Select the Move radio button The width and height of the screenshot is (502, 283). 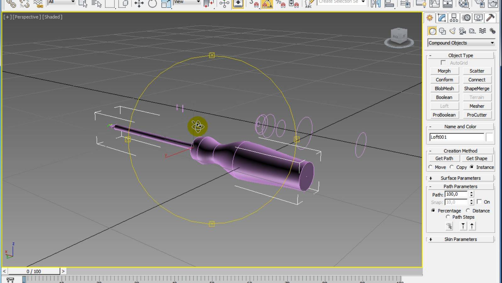click(x=430, y=167)
